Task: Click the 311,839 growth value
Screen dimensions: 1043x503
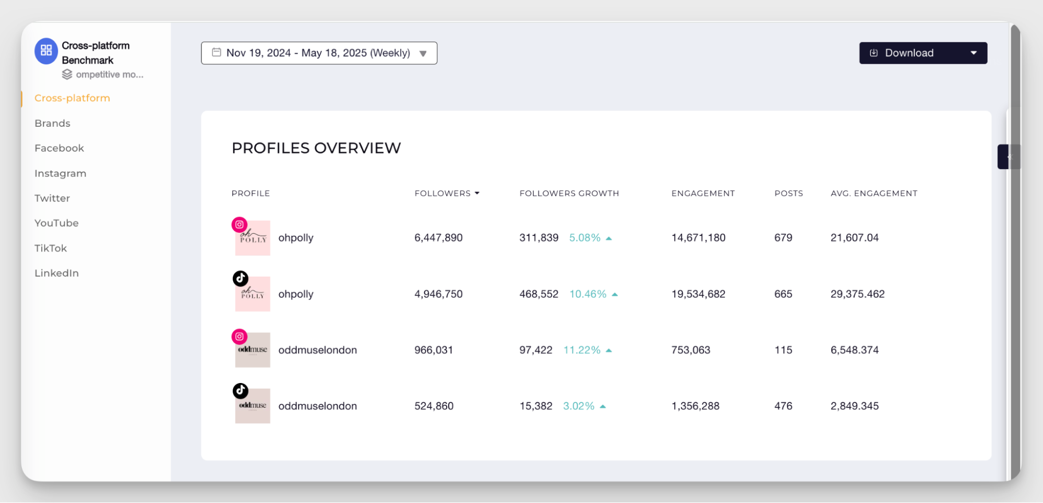Action: (x=538, y=238)
